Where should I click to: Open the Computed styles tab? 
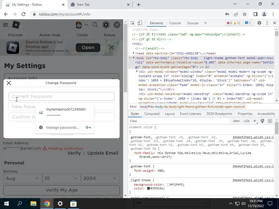[152, 114]
